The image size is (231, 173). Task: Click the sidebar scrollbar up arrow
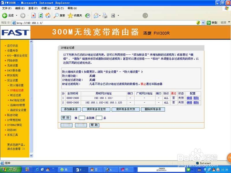[31, 42]
